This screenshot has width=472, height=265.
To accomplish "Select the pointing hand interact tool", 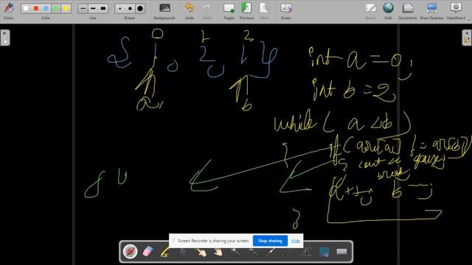I will [x=201, y=252].
